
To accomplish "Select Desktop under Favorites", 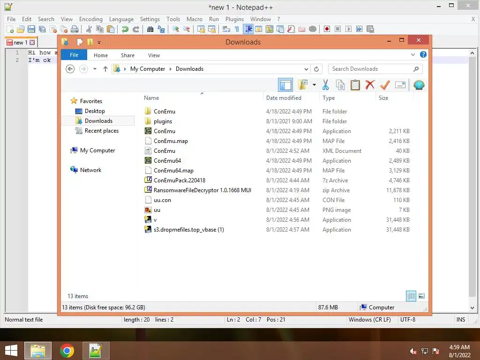I will point(95,111).
